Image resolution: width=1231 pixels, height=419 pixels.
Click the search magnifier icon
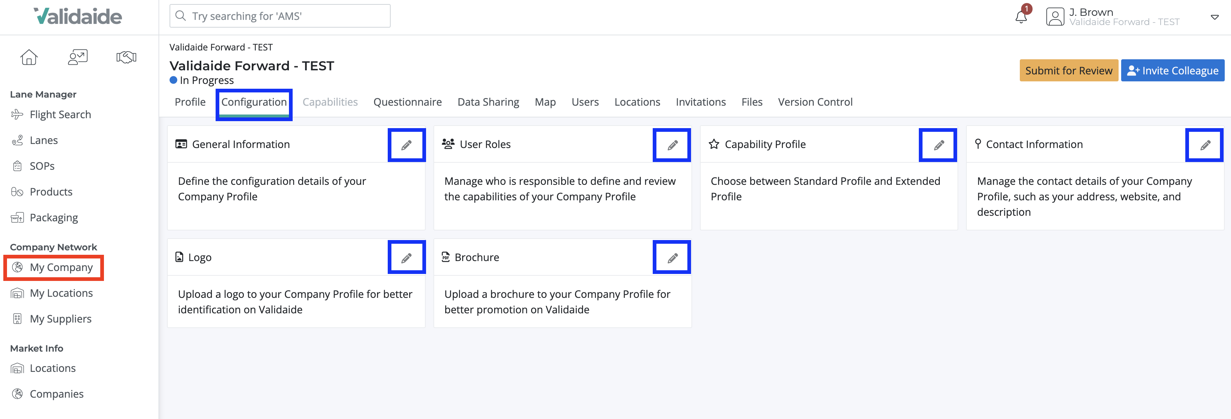point(181,16)
